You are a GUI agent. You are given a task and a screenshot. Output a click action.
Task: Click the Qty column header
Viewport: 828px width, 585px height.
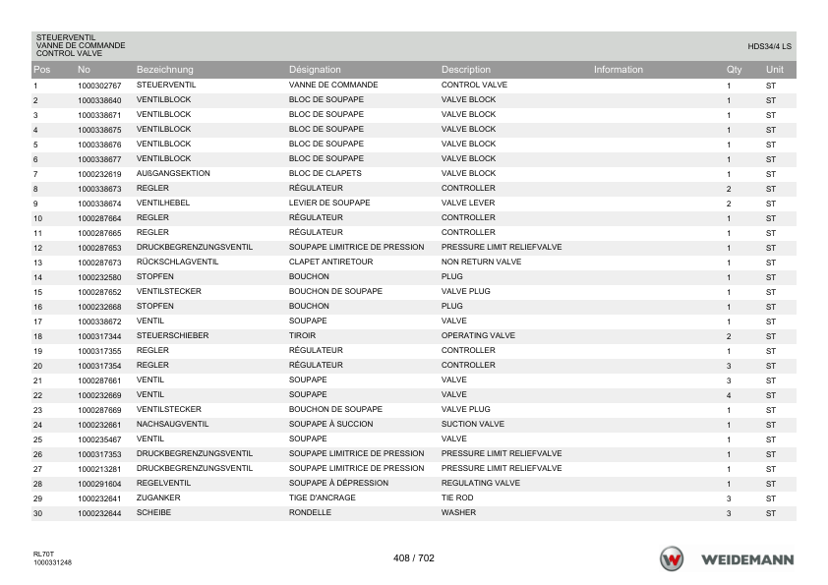[x=734, y=69]
